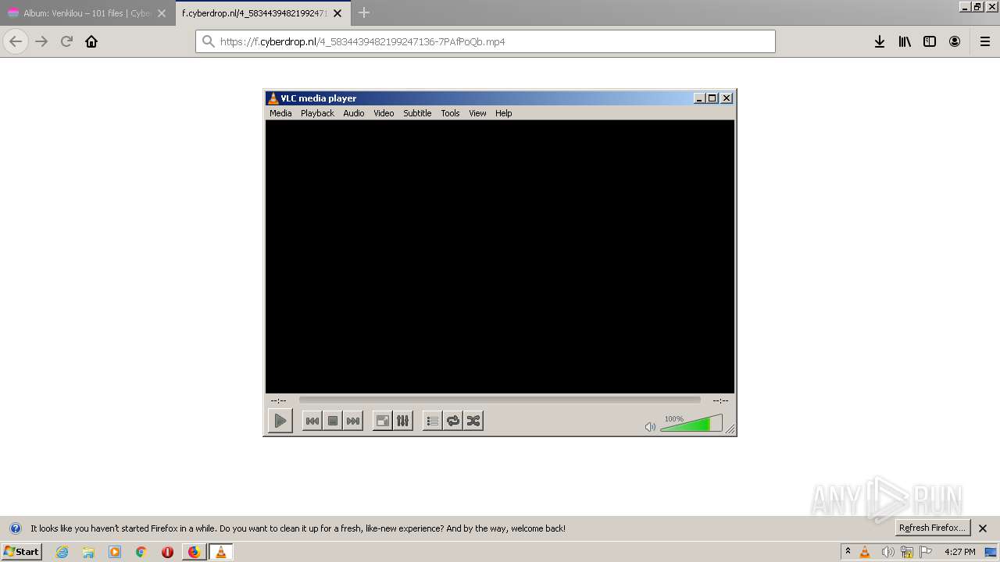Click the Show desktop tray button

tap(991, 552)
